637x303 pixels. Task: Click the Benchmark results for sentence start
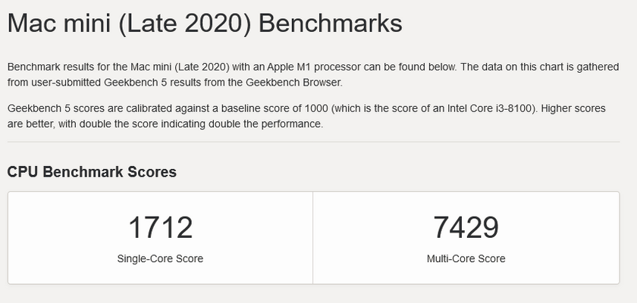tap(54, 67)
